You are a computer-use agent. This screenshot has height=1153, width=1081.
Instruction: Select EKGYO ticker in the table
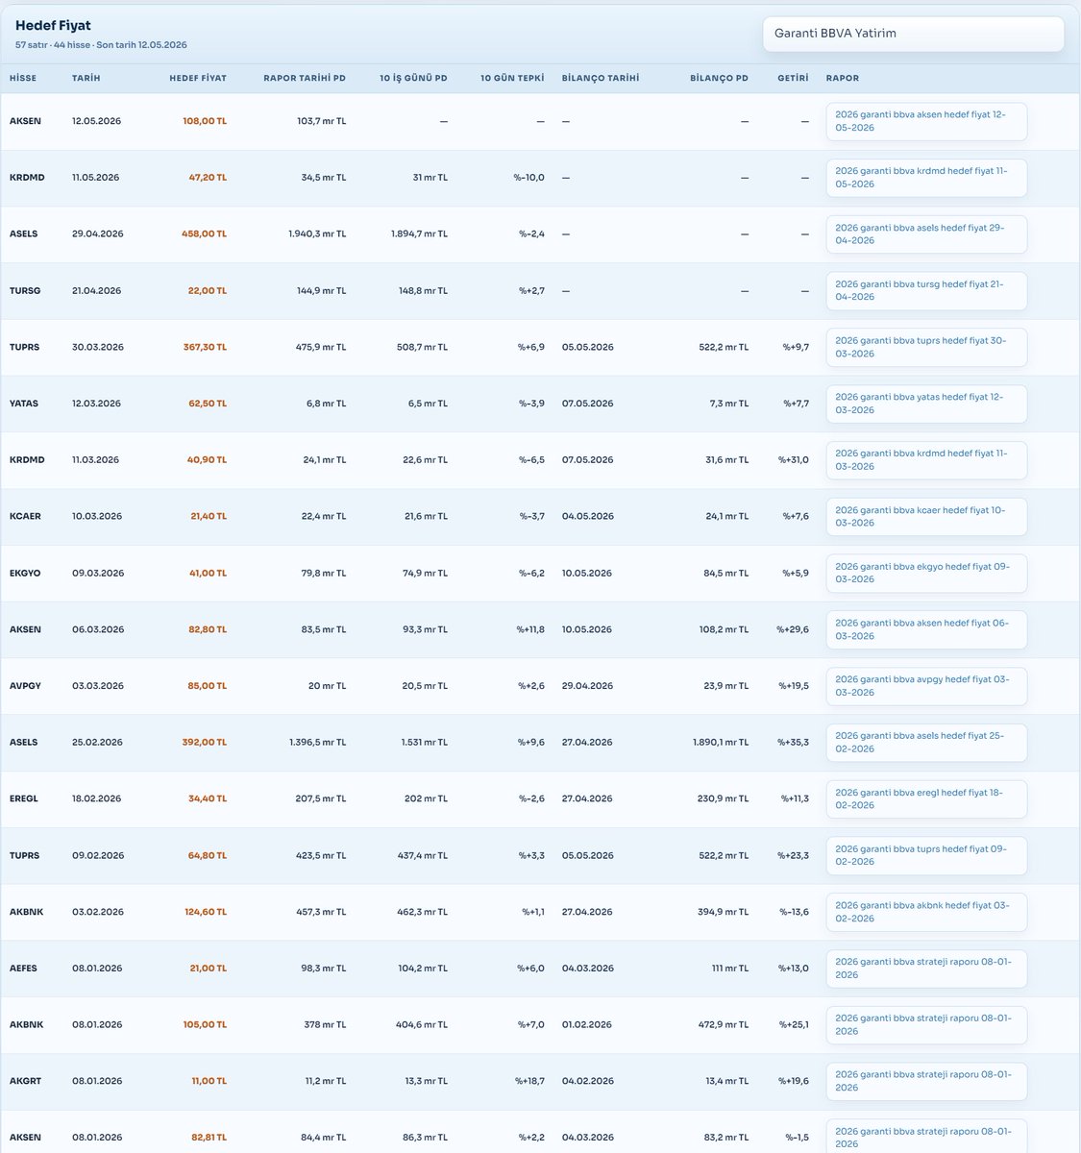pyautogui.click(x=25, y=574)
